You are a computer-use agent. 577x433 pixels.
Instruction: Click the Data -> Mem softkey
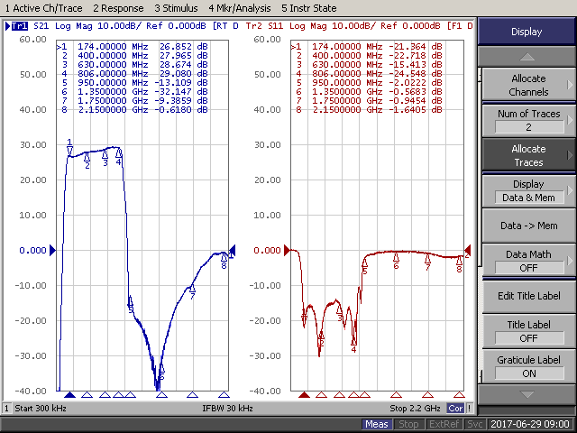coord(528,226)
